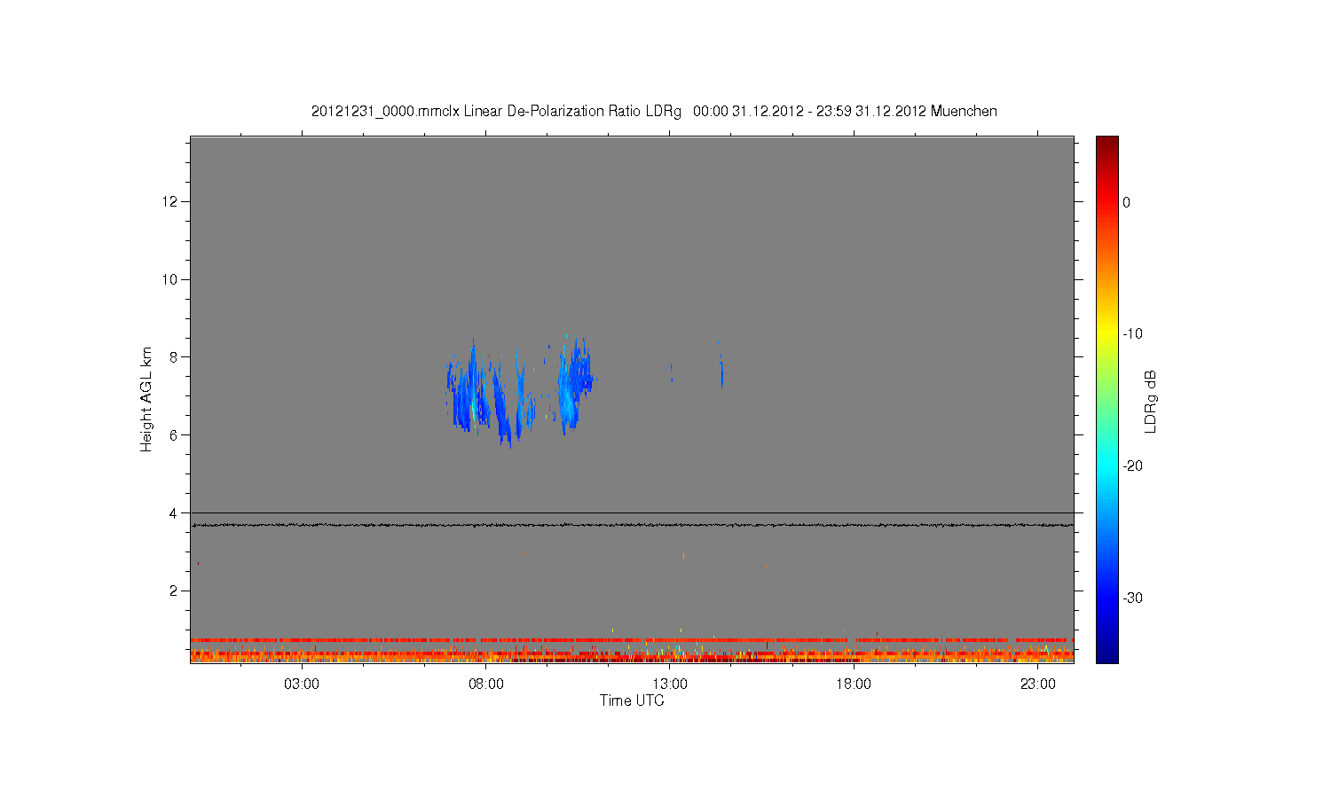Viewport: 1331px width, 798px height.
Task: Pick the yellow region of the colorbar
Action: pos(1107,332)
